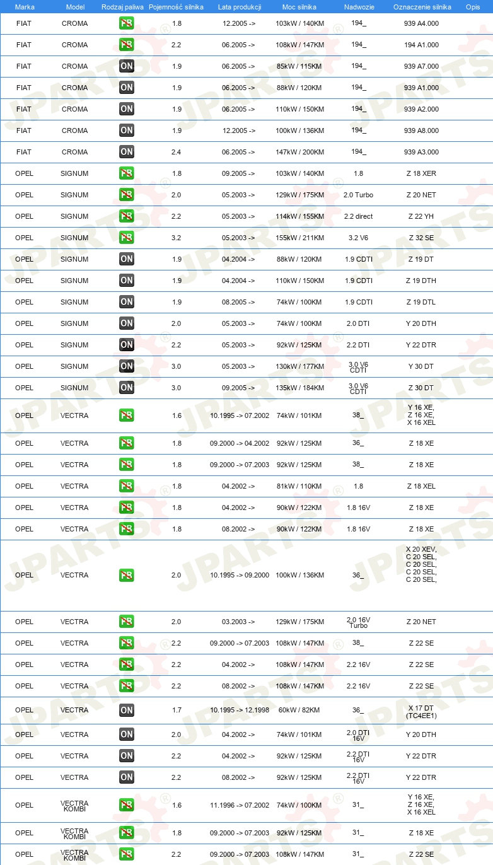
Task: Click the diesel icon in the Z 19 DTL row
Action: [x=127, y=302]
